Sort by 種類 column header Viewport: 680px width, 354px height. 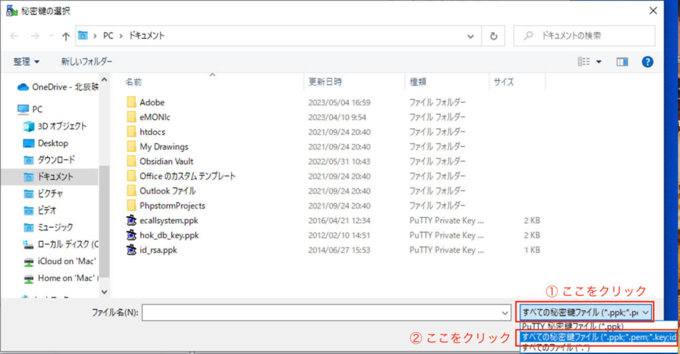418,82
